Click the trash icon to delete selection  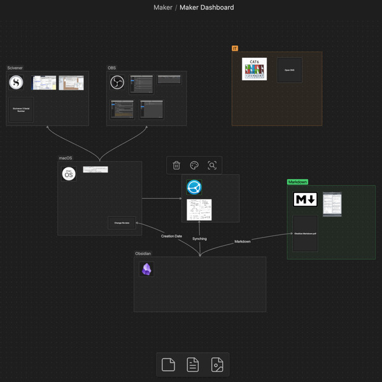(x=177, y=166)
